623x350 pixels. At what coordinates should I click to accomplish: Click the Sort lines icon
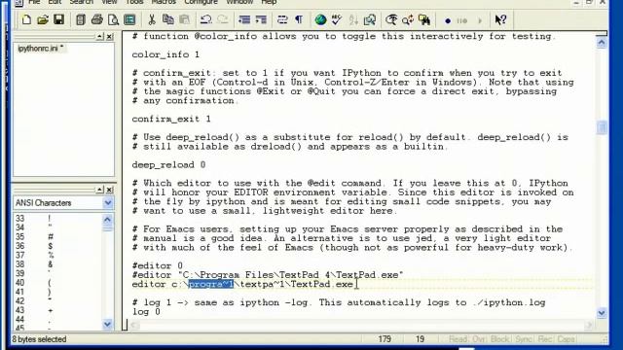coord(353,19)
